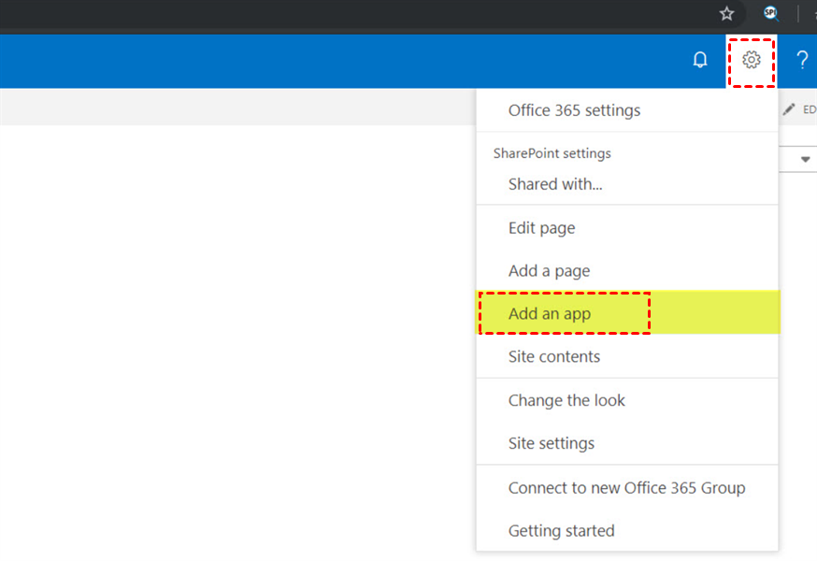Open the notifications bell
Viewport: 817px width, 561px height.
700,61
